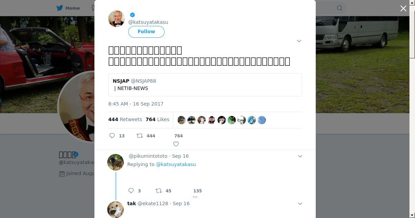Click the tweet author's profile photo
The width and height of the screenshot is (415, 218).
pos(117,19)
